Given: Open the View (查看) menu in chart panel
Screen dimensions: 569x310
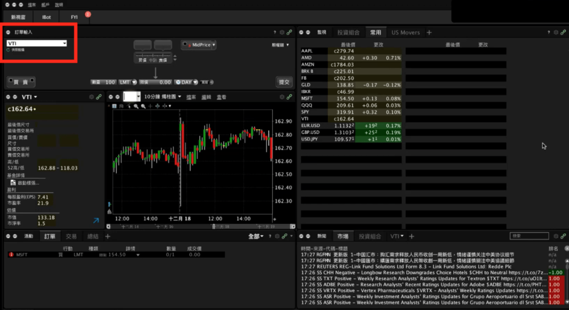Looking at the screenshot, I should (221, 97).
